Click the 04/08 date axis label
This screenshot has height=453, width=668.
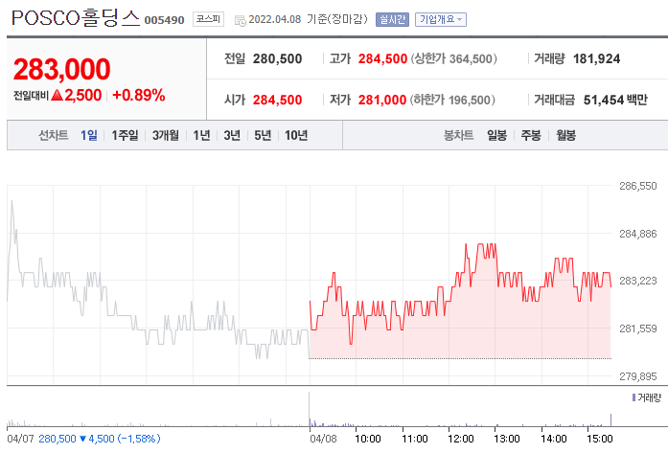tap(323, 439)
